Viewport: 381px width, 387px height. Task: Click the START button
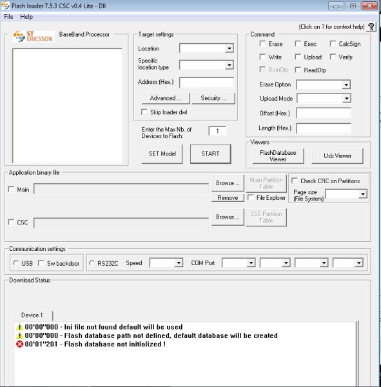tap(211, 154)
